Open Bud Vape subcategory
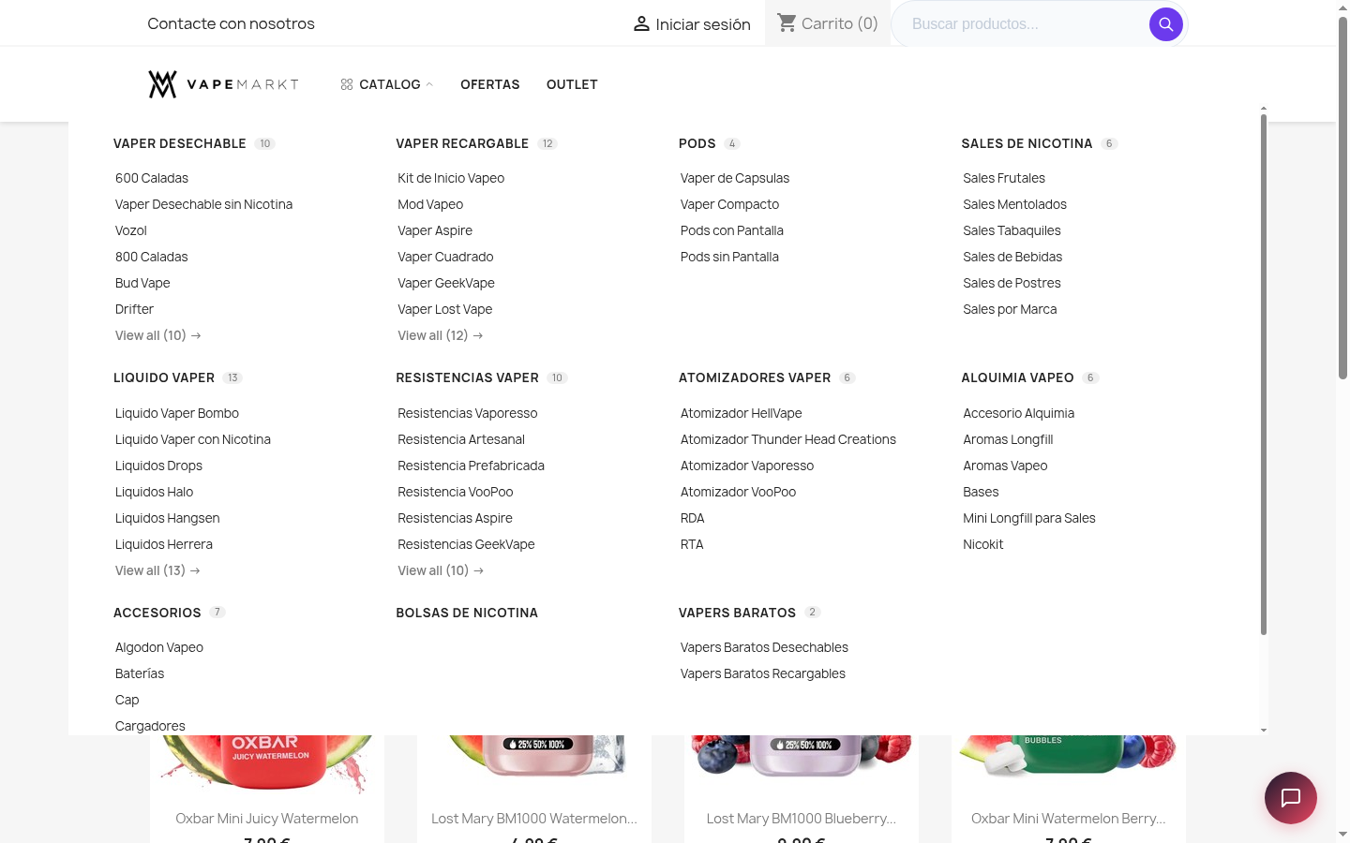Viewport: 1350px width, 843px height. [x=142, y=283]
